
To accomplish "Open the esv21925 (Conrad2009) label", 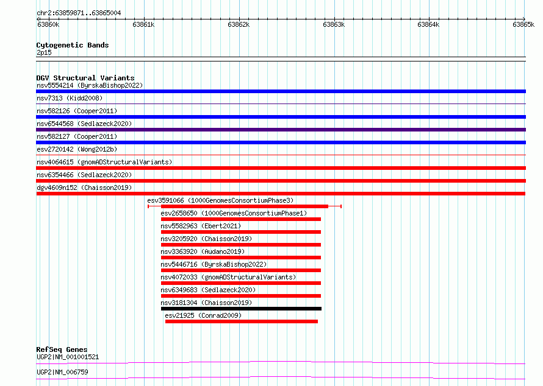I will (x=203, y=315).
